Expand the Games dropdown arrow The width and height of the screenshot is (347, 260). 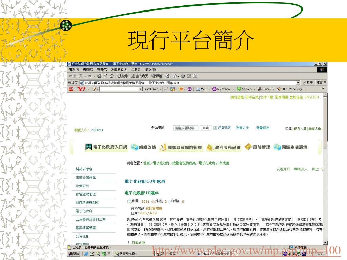(x=273, y=89)
